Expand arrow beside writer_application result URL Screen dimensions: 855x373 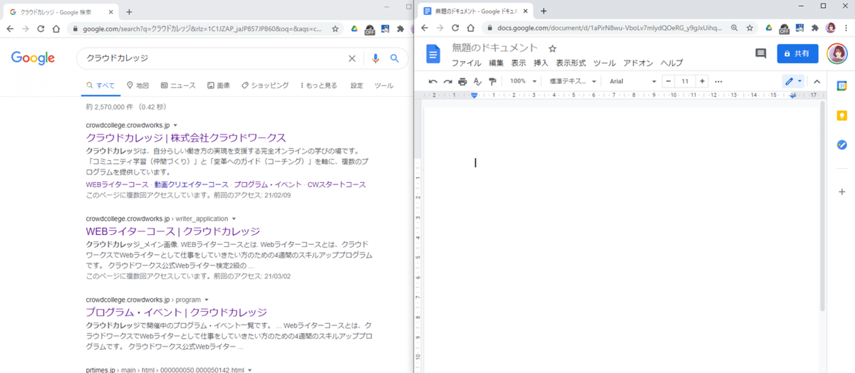[234, 219]
